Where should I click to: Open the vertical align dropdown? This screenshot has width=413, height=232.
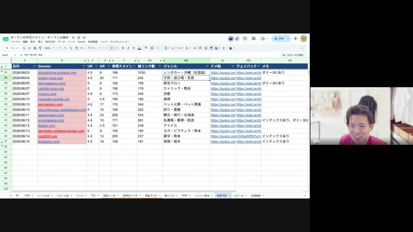tap(174, 48)
